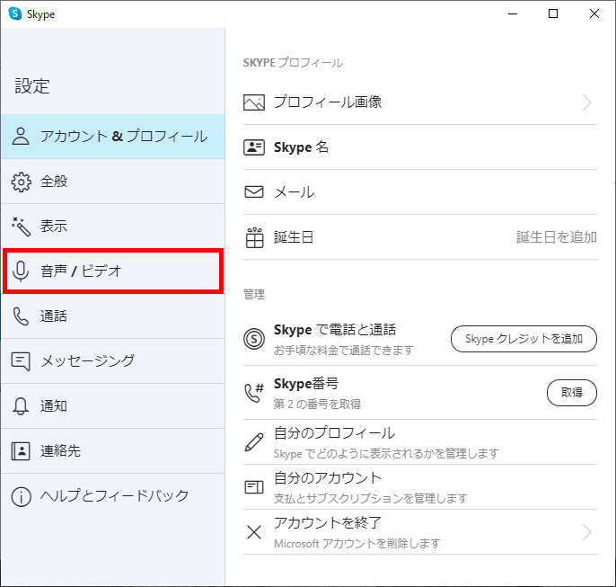Minimize the Skype window
The image size is (616, 587).
[x=513, y=13]
